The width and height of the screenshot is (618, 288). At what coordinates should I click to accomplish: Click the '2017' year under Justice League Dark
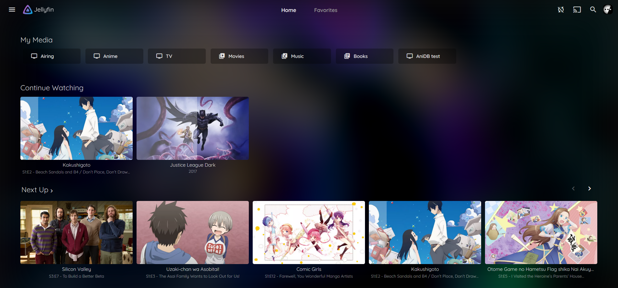[193, 172]
